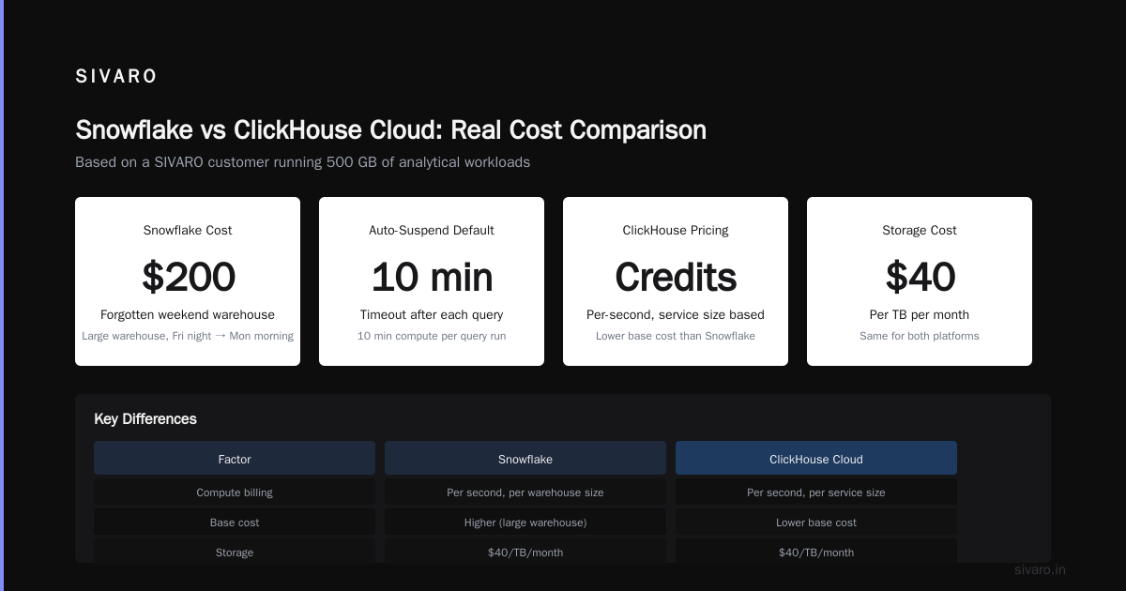Click 'Per TB per month' text
This screenshot has height=591, width=1126.
click(920, 314)
